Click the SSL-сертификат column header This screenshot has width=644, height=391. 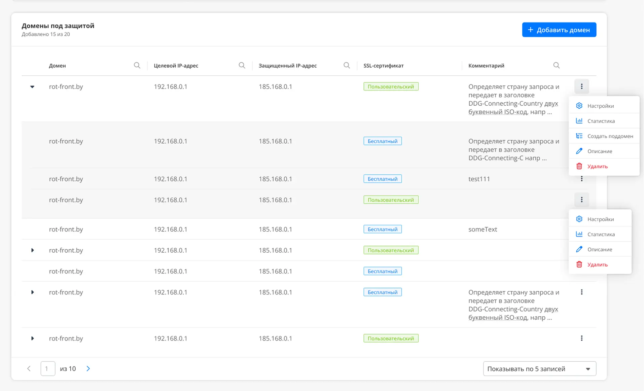coord(383,66)
